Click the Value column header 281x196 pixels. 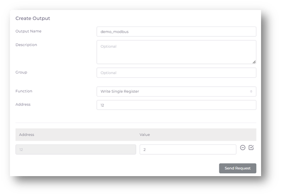(x=145, y=135)
